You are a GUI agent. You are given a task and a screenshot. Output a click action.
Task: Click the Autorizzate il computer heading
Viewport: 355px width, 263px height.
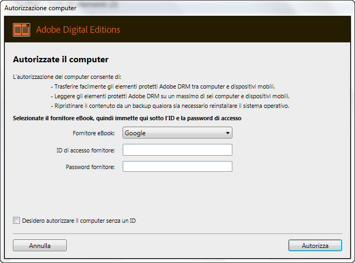(x=61, y=60)
